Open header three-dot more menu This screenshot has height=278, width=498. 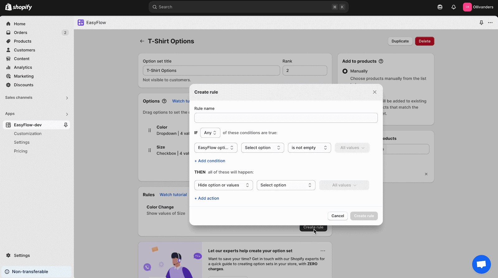(x=490, y=23)
